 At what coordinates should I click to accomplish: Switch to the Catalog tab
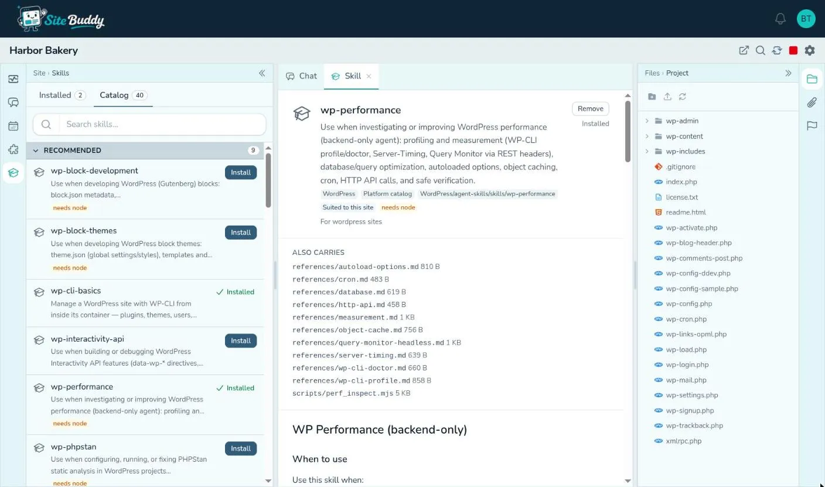[x=123, y=95]
